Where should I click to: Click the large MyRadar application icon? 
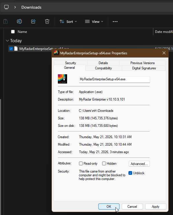click(x=62, y=79)
